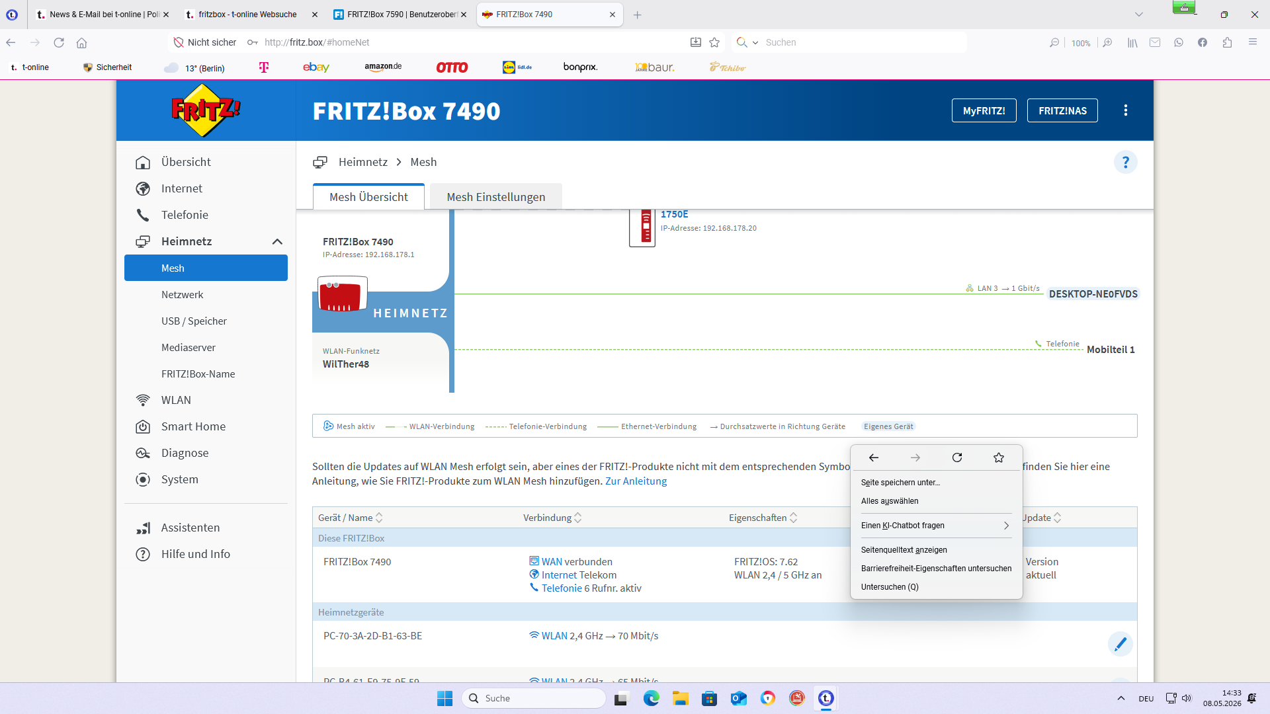
Task: Click the context menu back arrow
Action: tap(874, 457)
